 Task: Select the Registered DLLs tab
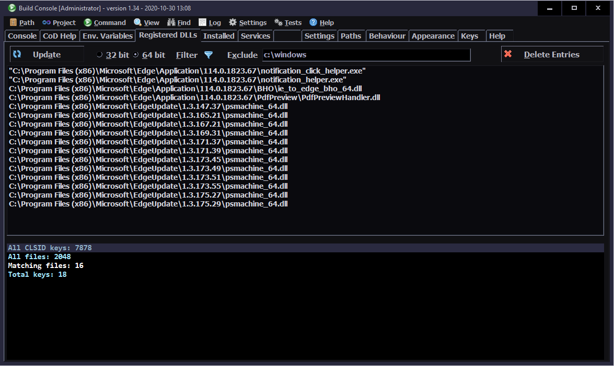[x=168, y=35]
